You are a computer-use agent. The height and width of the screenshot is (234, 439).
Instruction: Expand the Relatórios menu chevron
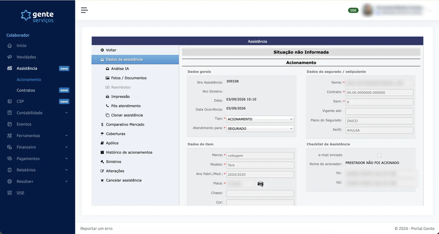pos(66,170)
